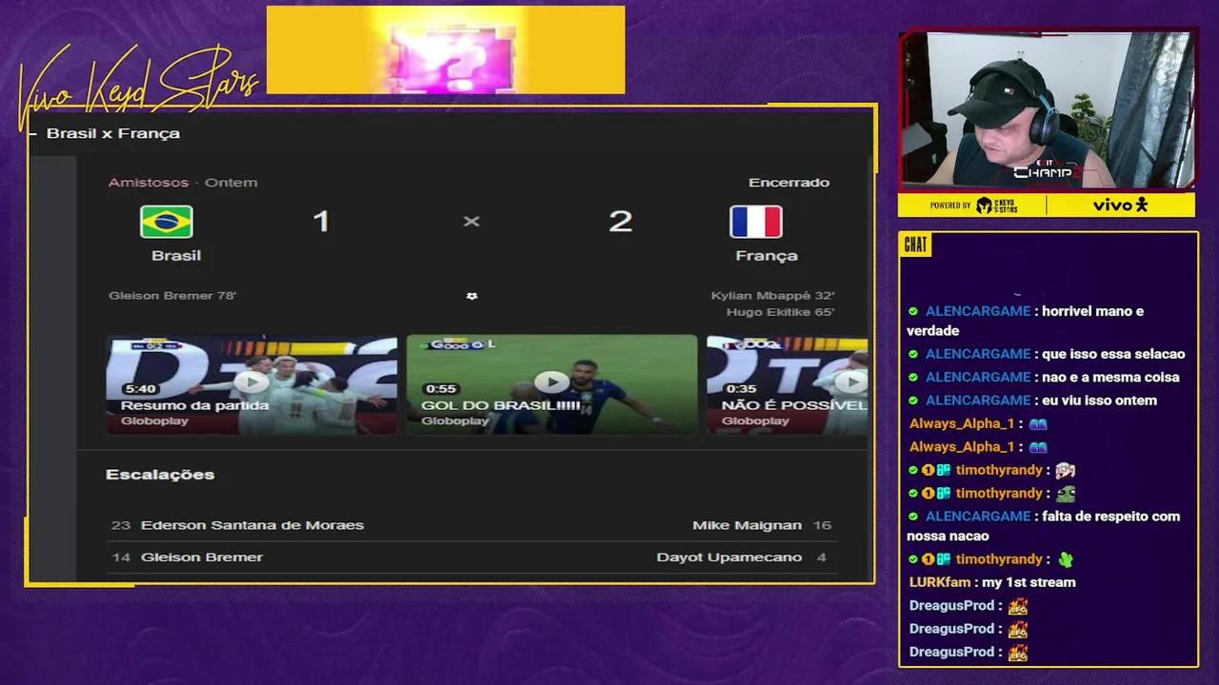Viewport: 1219px width, 685px height.
Task: Click the France flag icon
Action: pos(756,222)
